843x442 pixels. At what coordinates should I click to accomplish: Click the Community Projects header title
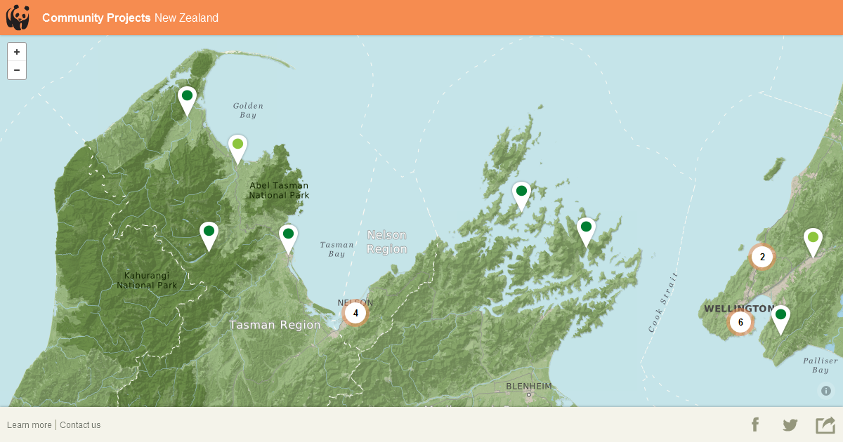point(95,18)
